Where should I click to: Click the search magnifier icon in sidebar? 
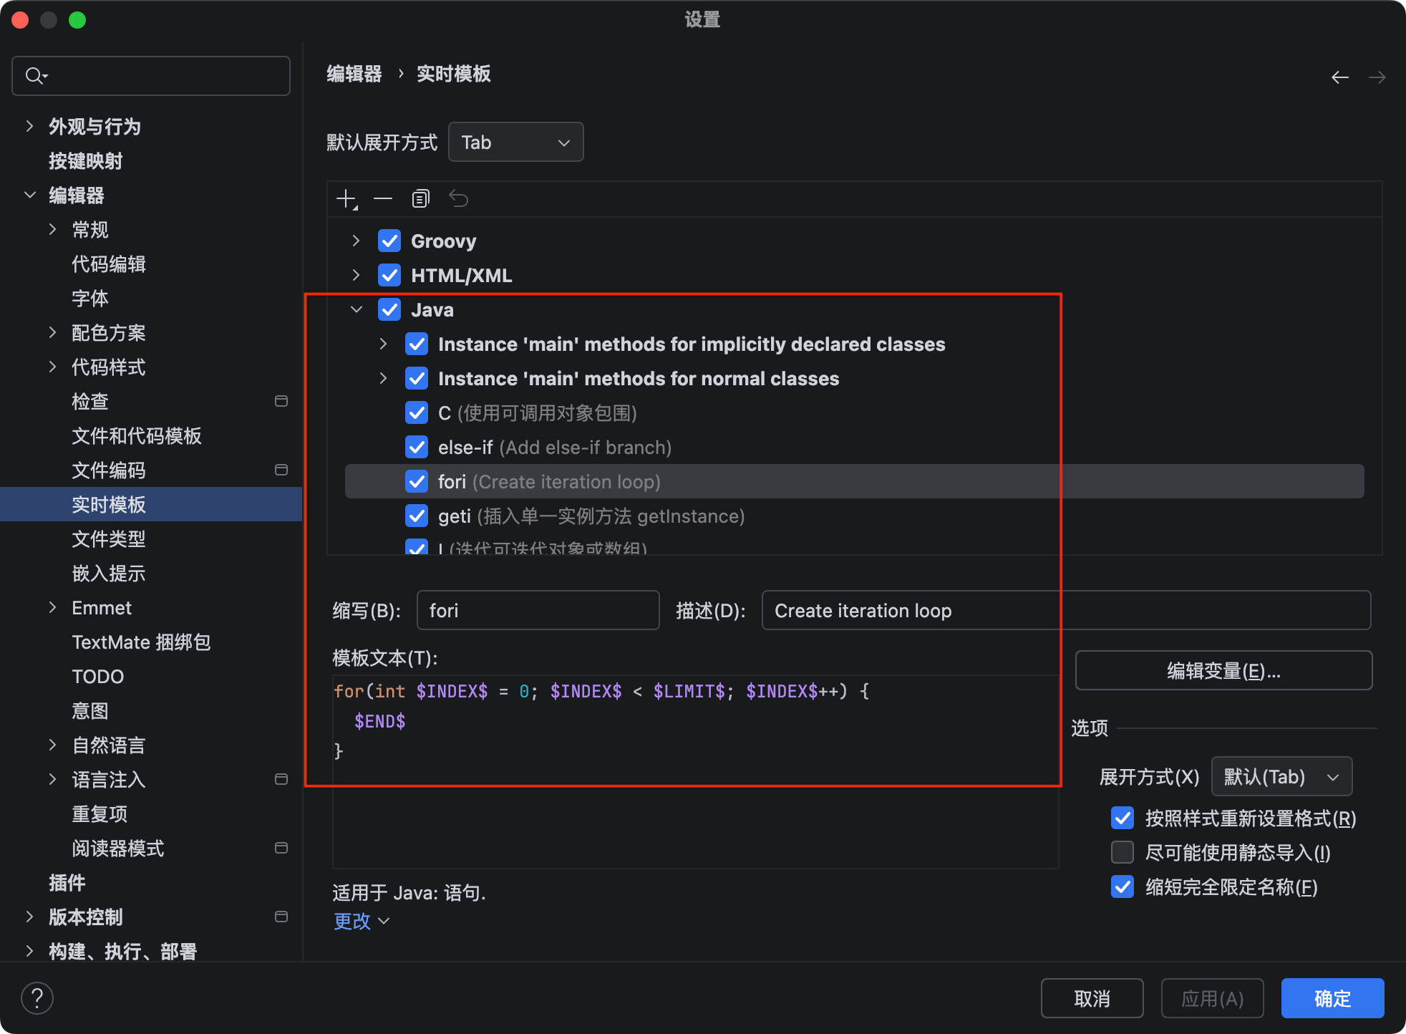(34, 76)
